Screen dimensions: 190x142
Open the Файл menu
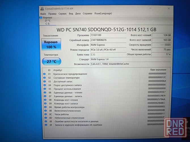[x=43, y=13]
